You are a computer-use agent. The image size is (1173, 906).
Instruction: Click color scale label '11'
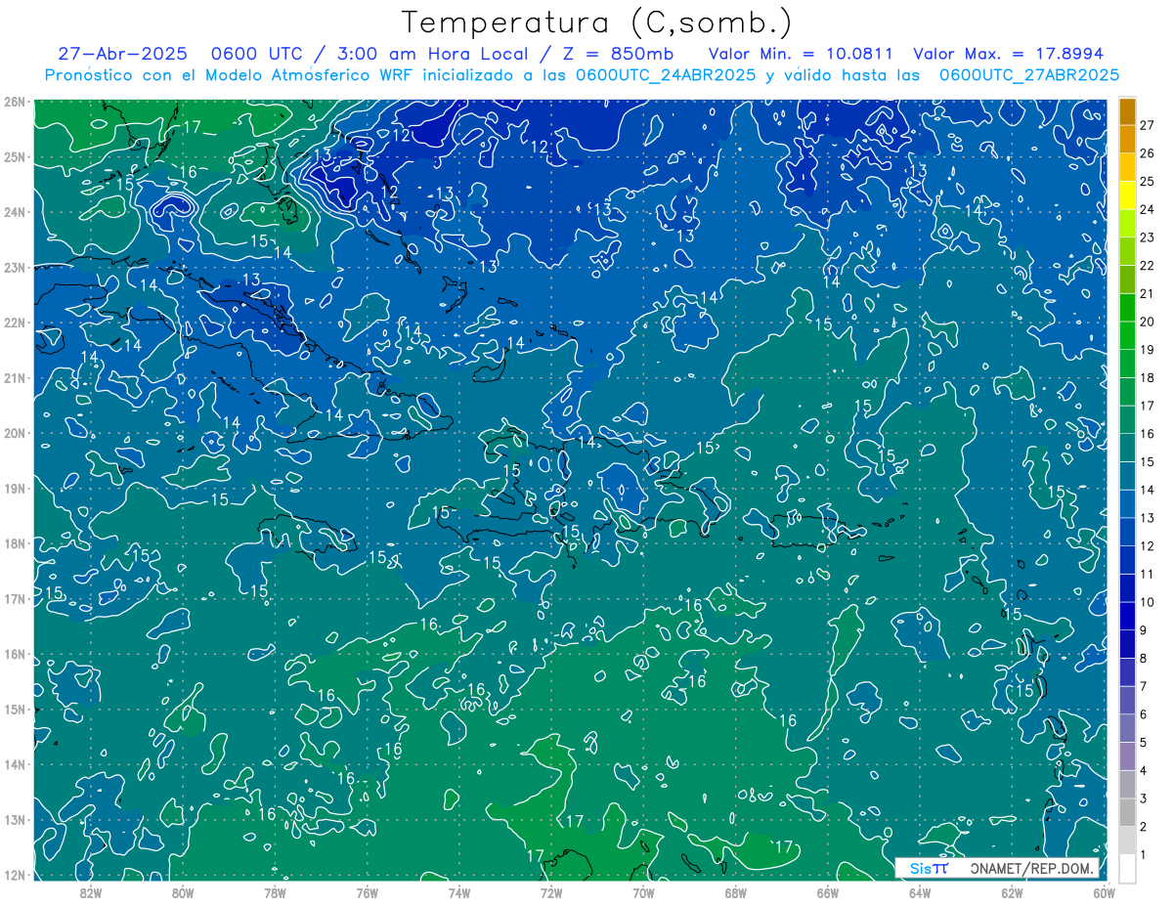click(1148, 574)
